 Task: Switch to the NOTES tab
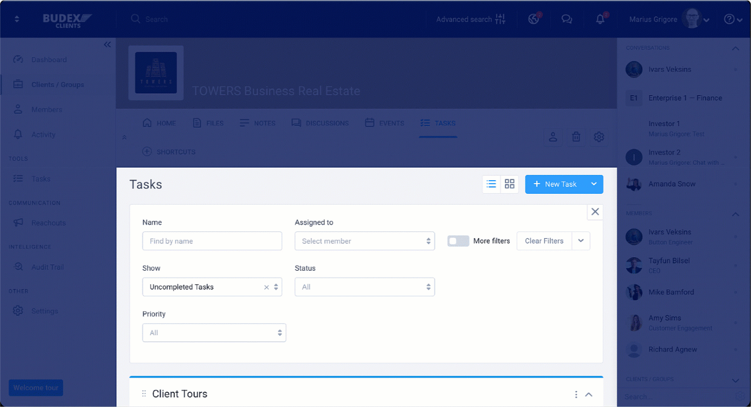(x=258, y=123)
